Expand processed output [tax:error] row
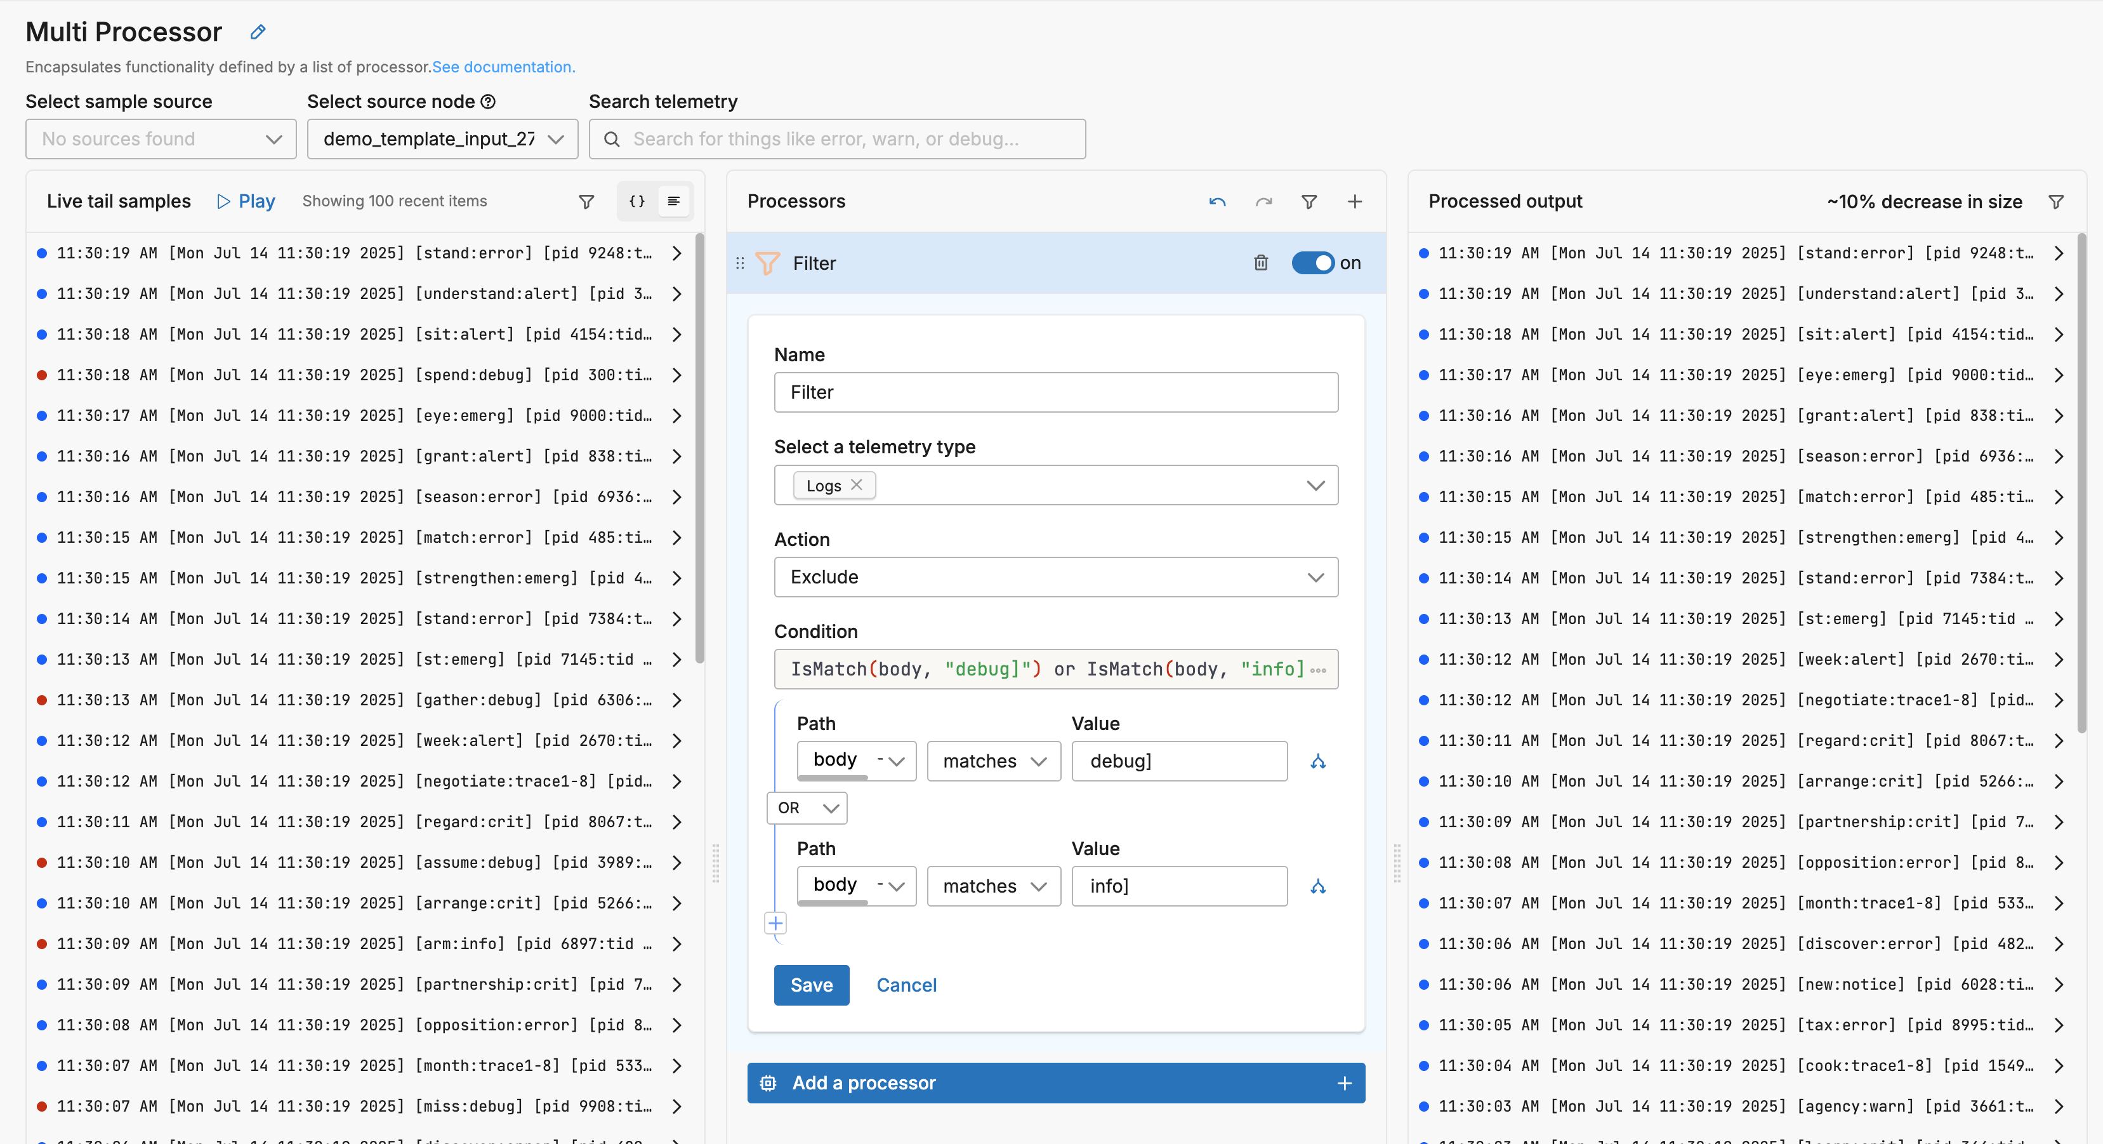 click(x=2058, y=1025)
